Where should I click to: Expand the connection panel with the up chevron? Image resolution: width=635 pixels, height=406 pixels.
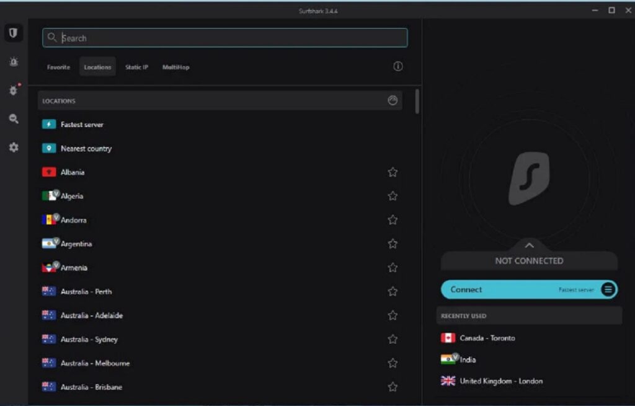(x=529, y=245)
